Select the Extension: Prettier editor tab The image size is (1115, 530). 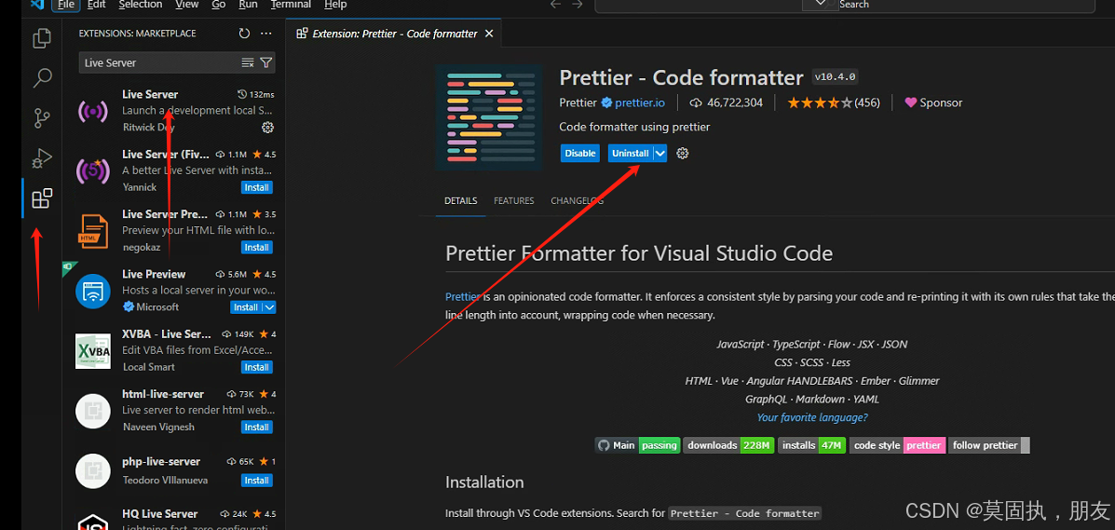pos(393,34)
